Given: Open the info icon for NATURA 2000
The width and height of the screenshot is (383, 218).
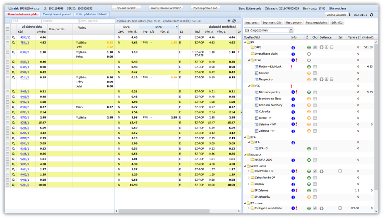Looking at the screenshot, I should (x=293, y=160).
